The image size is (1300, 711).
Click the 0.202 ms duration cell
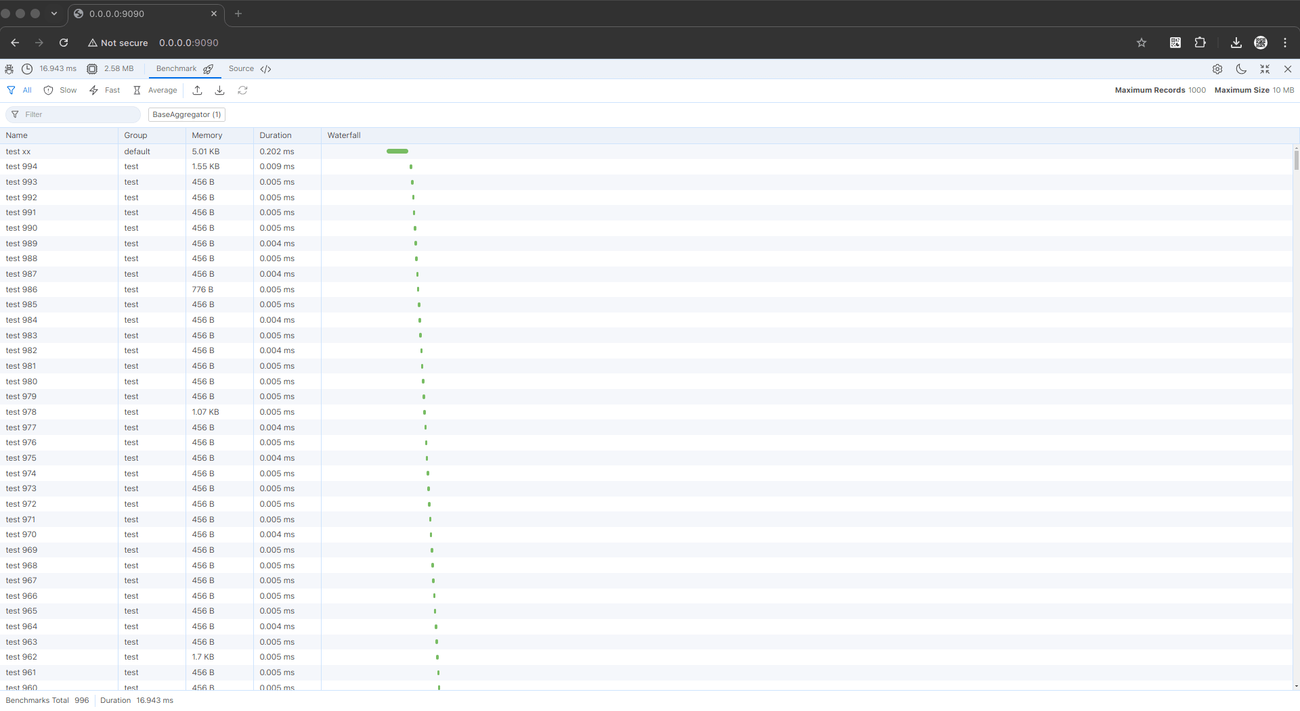[277, 152]
